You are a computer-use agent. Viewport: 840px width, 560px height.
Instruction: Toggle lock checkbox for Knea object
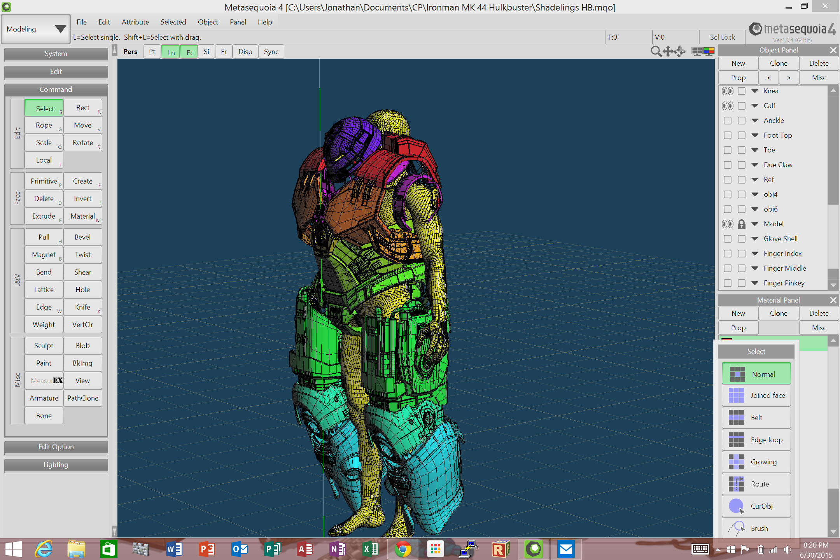click(742, 91)
